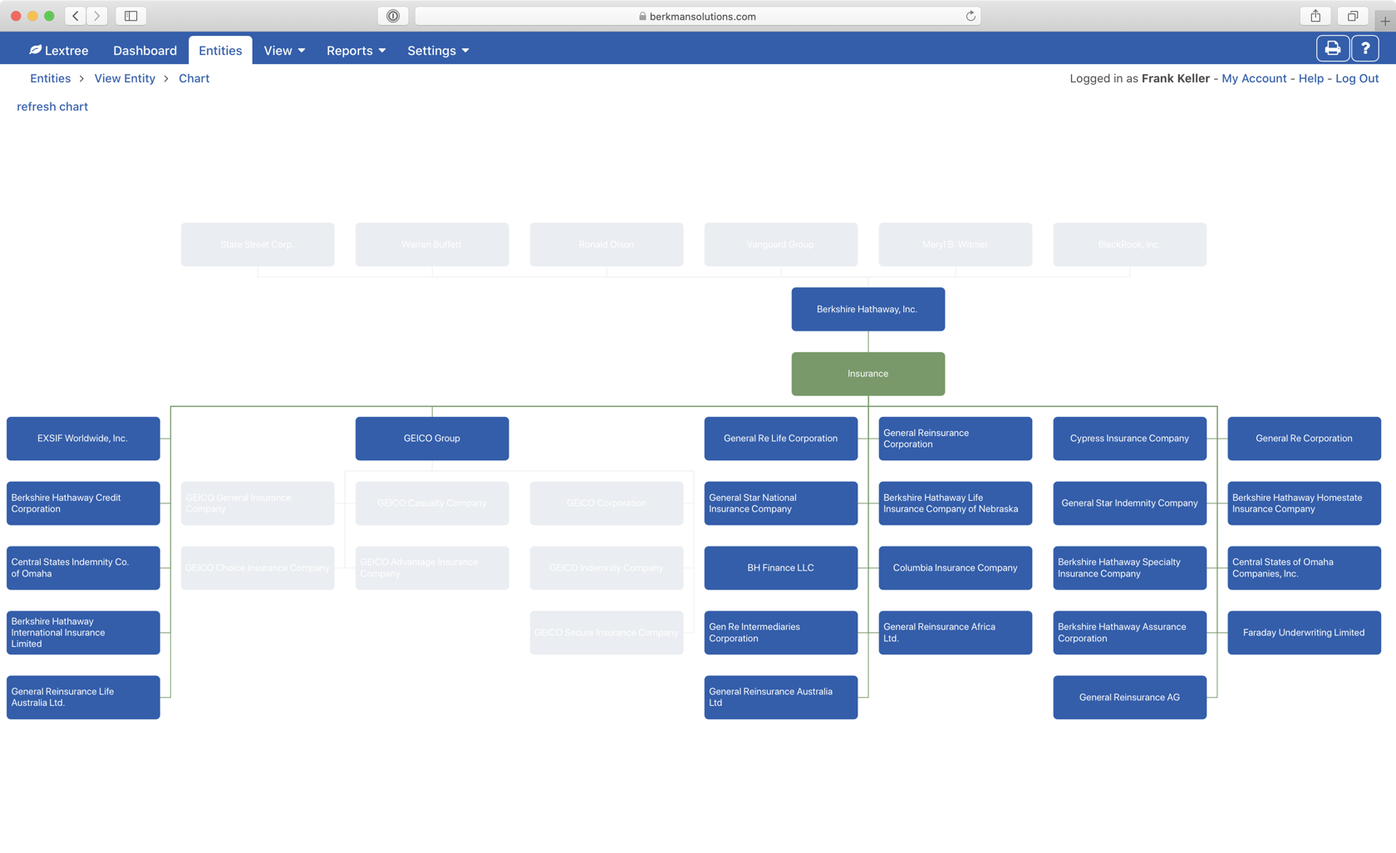Select the Cypress Insurance Company node
This screenshot has width=1396, height=853.
(1130, 439)
